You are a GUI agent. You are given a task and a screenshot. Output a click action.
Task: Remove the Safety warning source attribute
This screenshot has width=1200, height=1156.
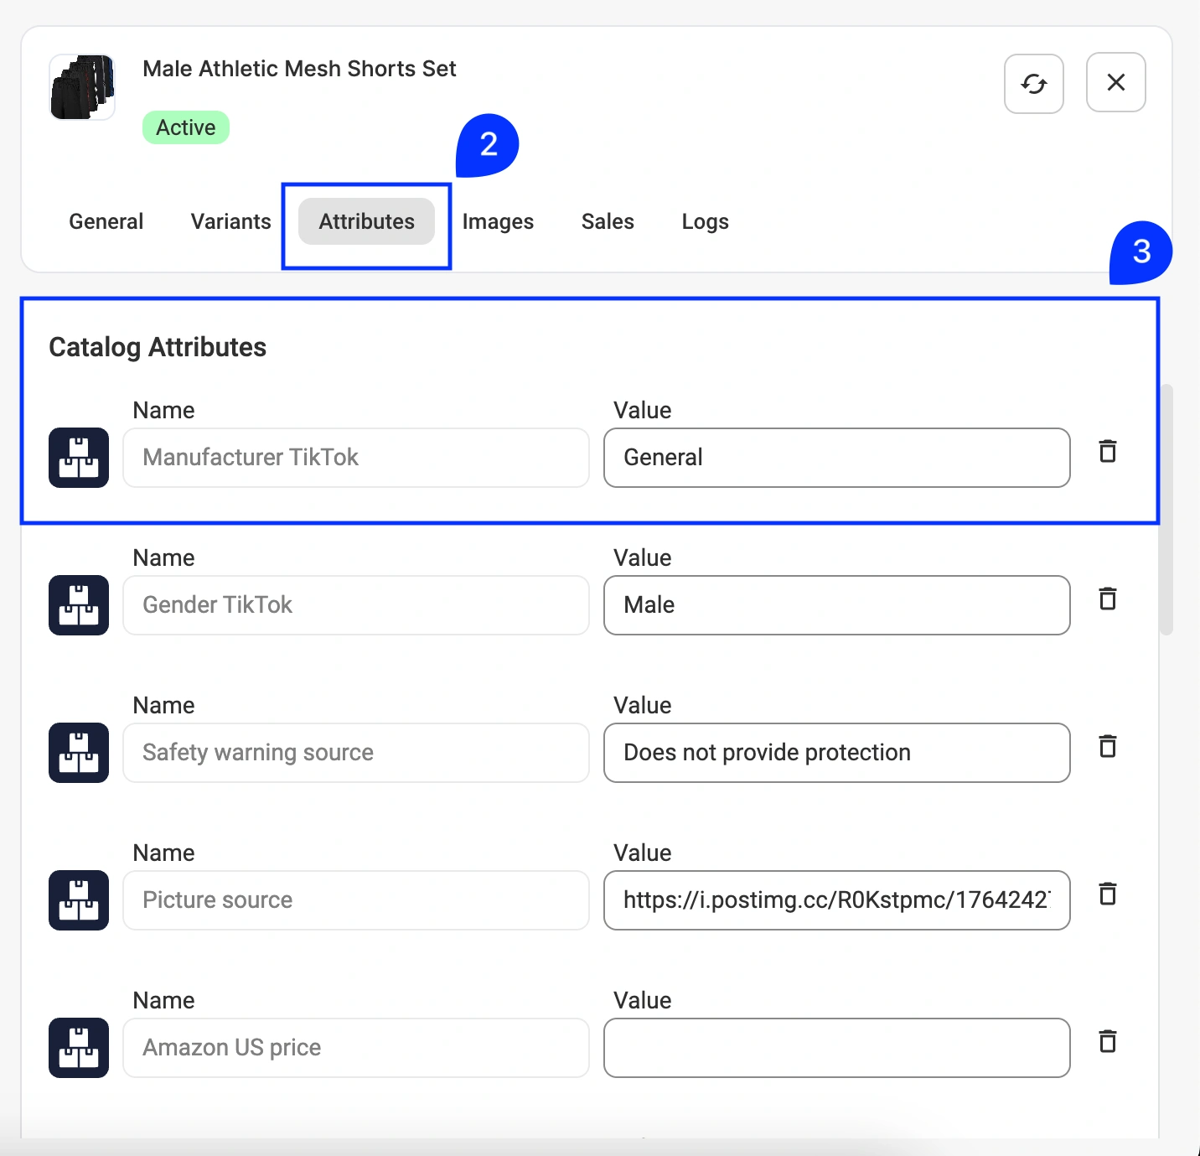(1107, 747)
